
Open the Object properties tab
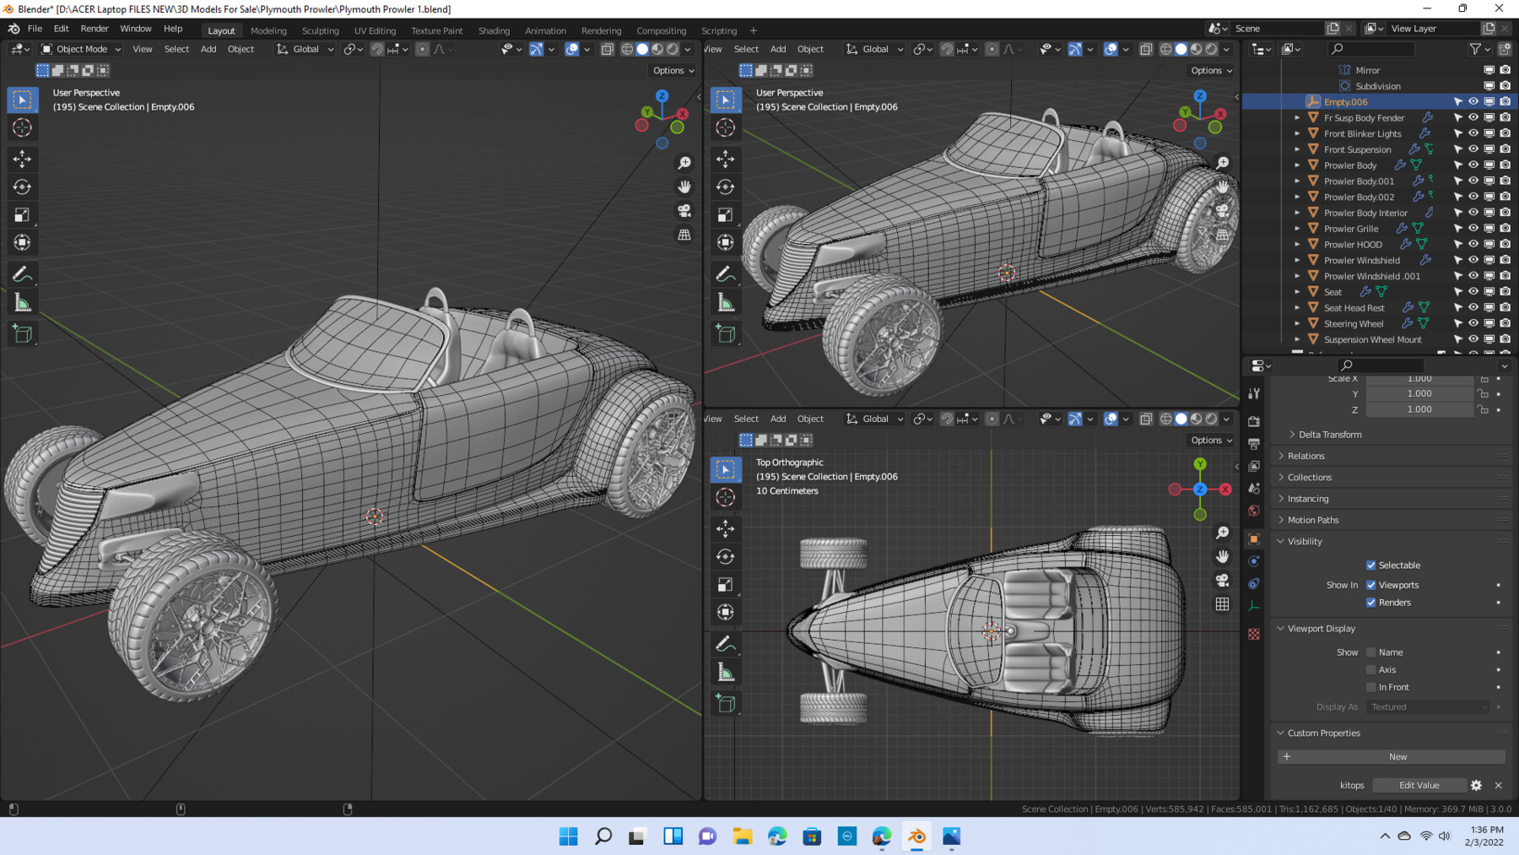[x=1254, y=538]
